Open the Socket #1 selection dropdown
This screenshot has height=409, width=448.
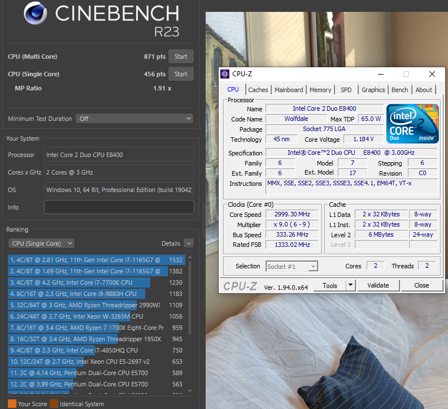click(292, 266)
